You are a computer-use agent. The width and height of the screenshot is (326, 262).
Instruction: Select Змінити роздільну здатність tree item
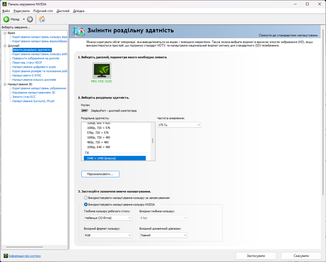point(32,50)
